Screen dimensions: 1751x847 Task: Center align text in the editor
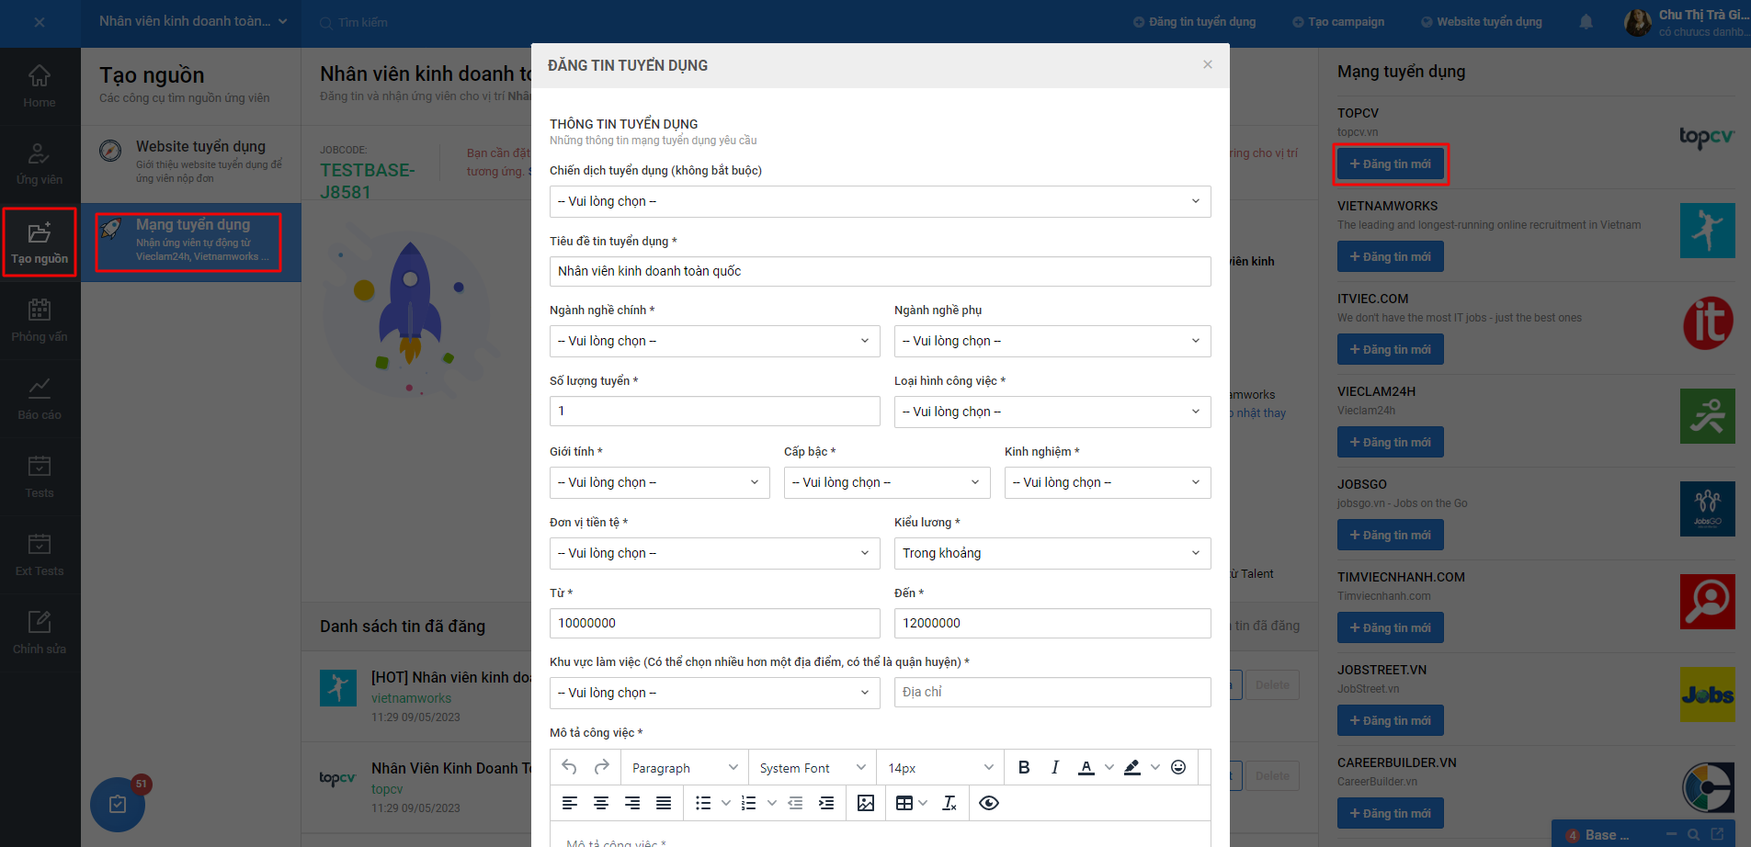coord(601,803)
